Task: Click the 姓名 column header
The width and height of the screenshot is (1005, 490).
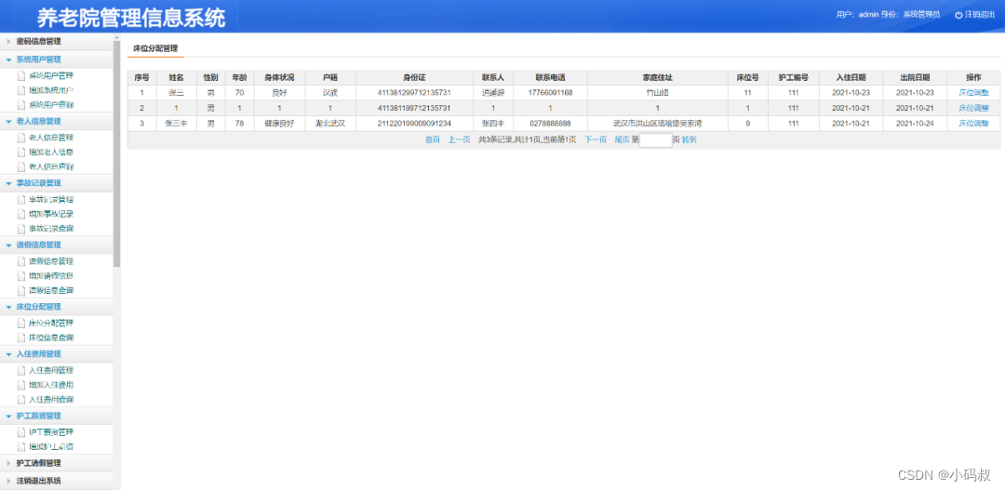Action: pyautogui.click(x=176, y=77)
